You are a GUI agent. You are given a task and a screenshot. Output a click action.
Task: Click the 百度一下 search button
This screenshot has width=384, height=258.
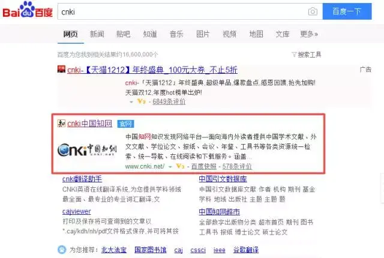coord(347,11)
